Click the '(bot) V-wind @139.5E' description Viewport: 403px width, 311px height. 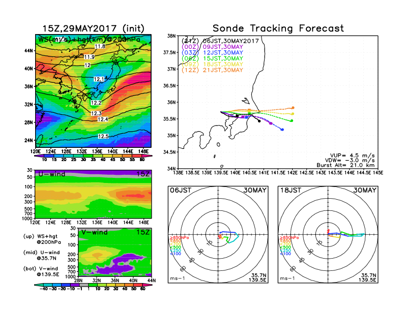pos(41,271)
